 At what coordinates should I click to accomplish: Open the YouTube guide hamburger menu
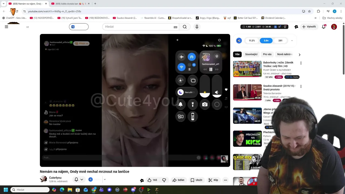coord(6,27)
